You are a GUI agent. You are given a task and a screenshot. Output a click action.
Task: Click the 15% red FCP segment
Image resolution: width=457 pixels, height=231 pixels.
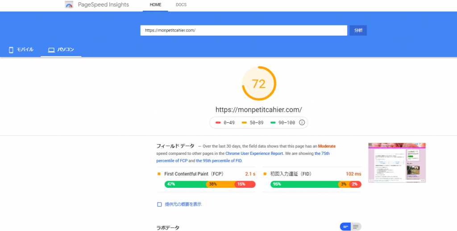point(245,184)
